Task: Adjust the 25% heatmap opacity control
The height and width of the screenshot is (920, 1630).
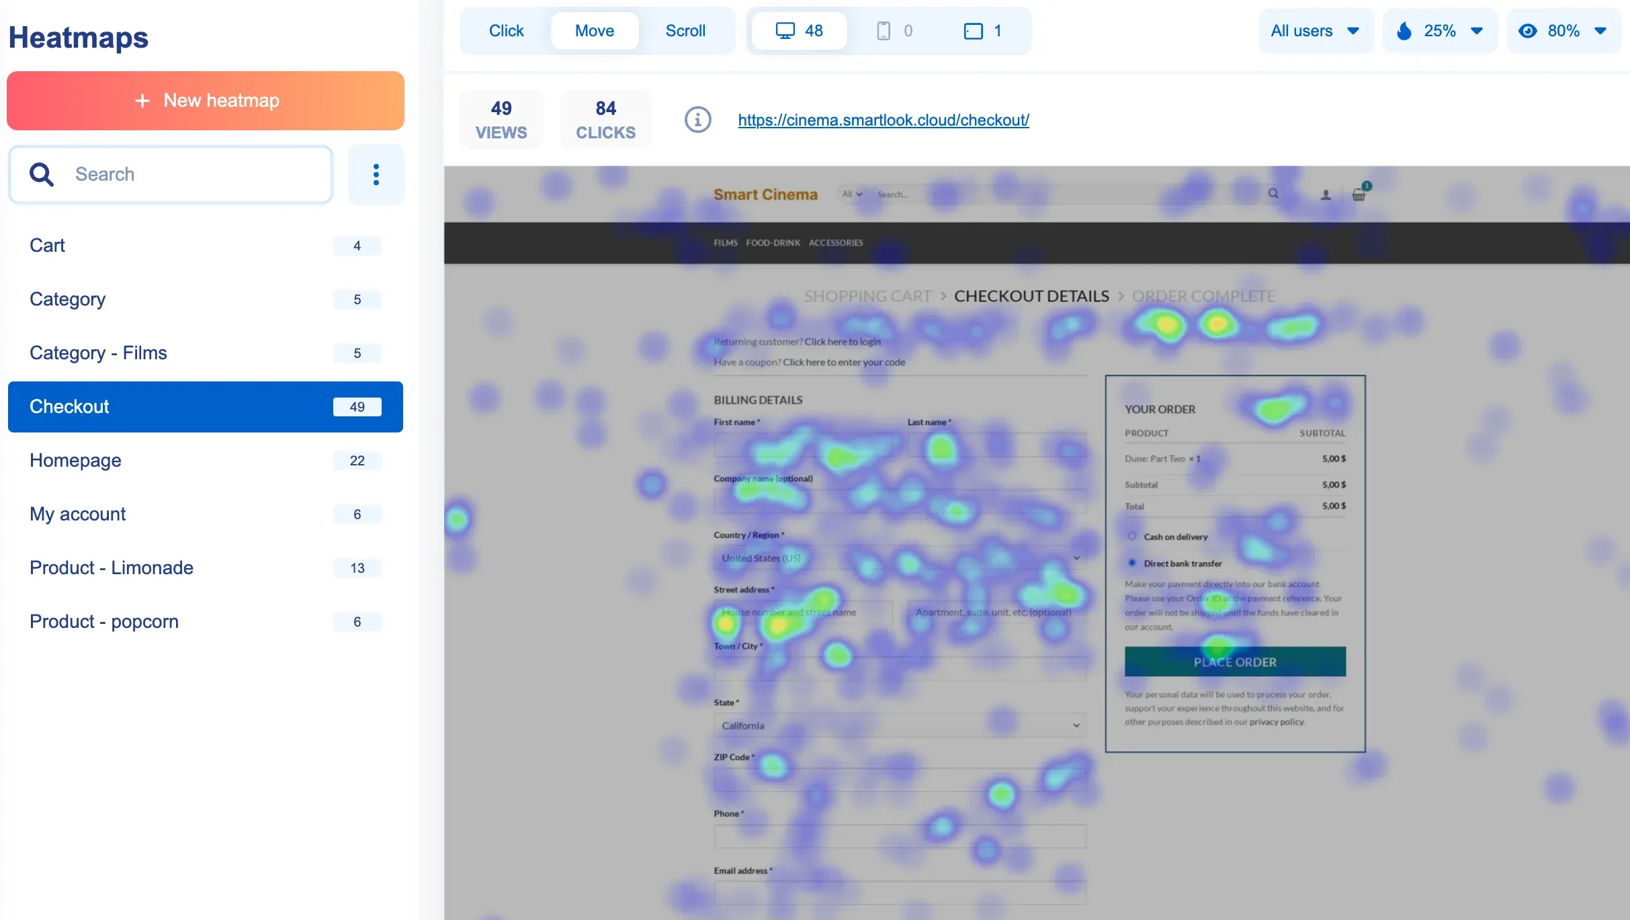Action: point(1440,30)
